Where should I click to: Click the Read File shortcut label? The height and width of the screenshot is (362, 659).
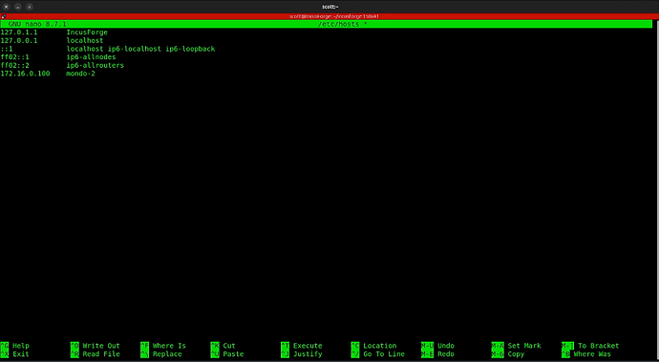(101, 354)
